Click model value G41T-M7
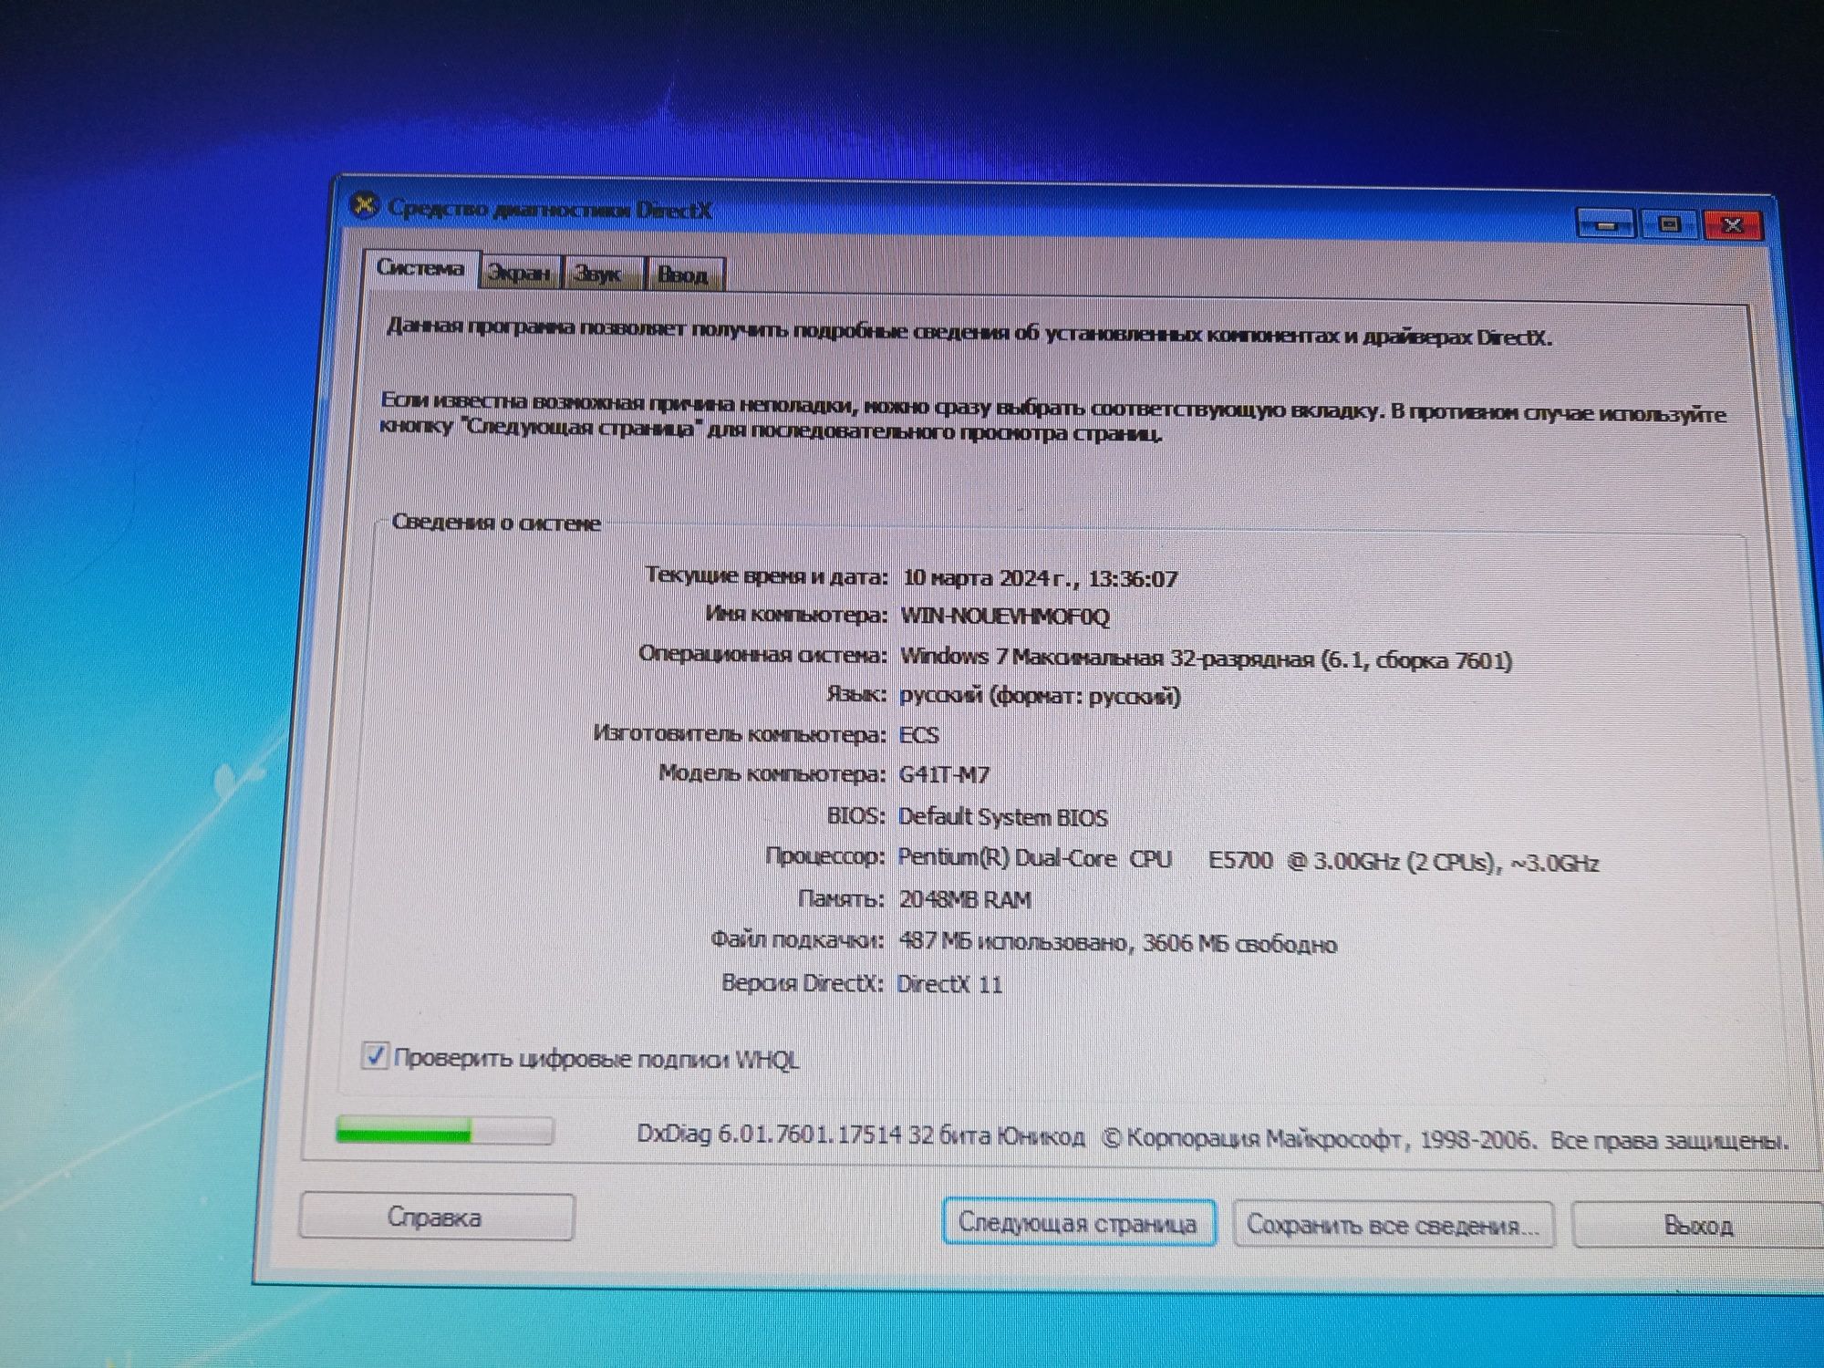Image resolution: width=1824 pixels, height=1368 pixels. 944,774
